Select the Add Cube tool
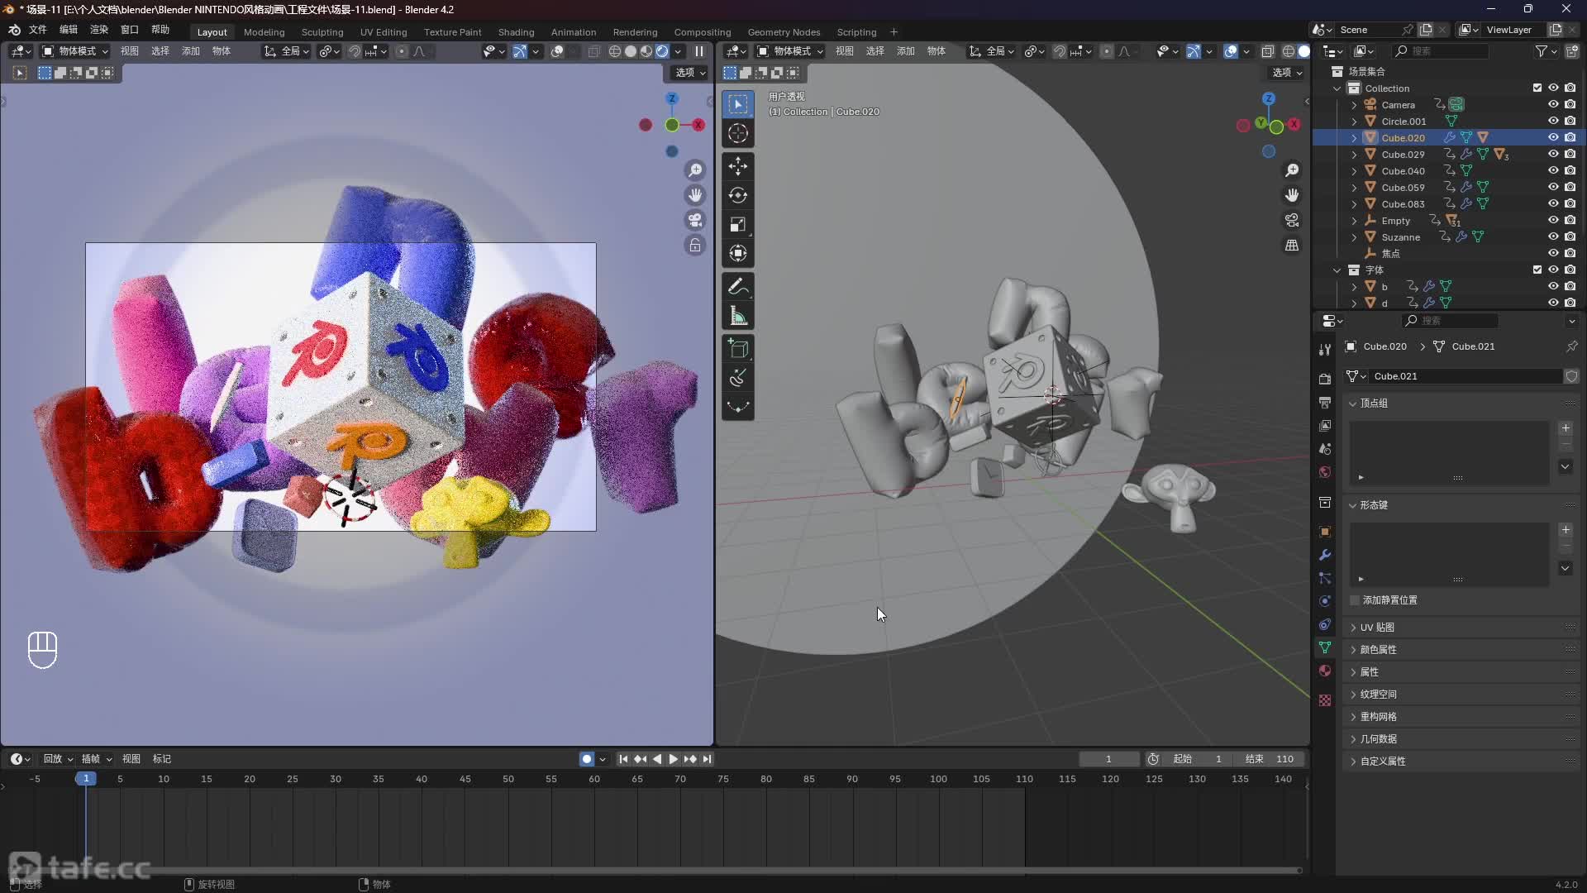The width and height of the screenshot is (1587, 893). 738,349
